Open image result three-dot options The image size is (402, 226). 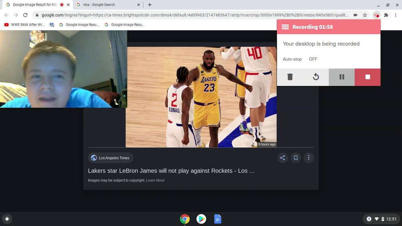coord(309,158)
